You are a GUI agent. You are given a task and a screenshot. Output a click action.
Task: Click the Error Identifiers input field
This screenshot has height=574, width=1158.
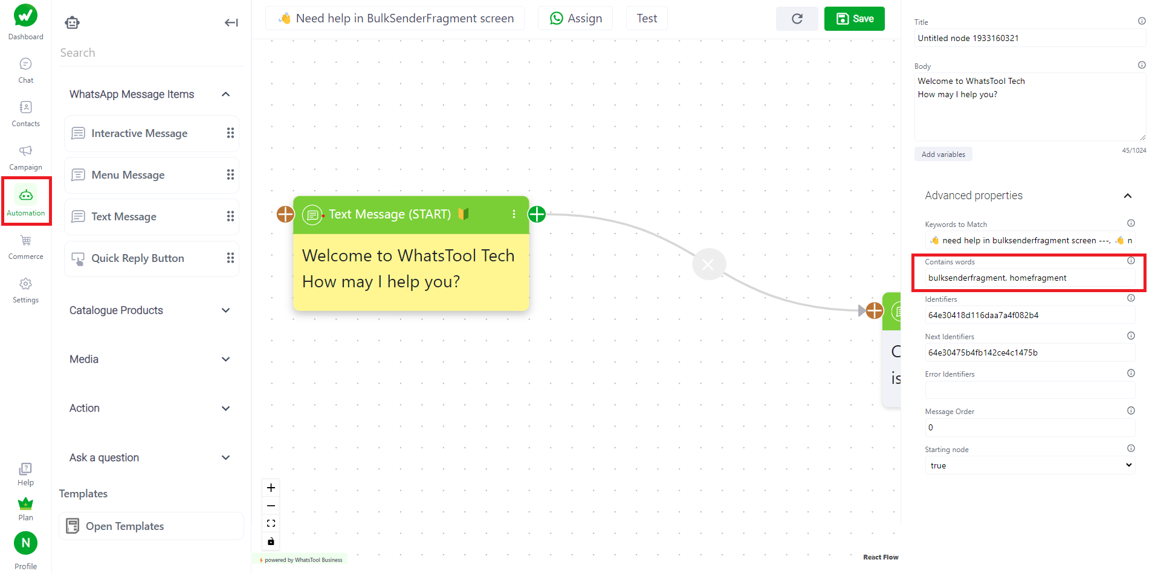1030,390
